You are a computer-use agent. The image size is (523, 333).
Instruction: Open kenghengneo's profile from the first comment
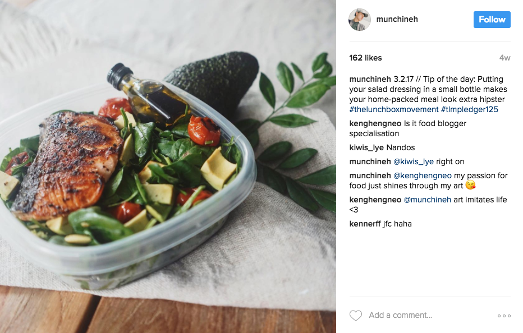pyautogui.click(x=375, y=124)
